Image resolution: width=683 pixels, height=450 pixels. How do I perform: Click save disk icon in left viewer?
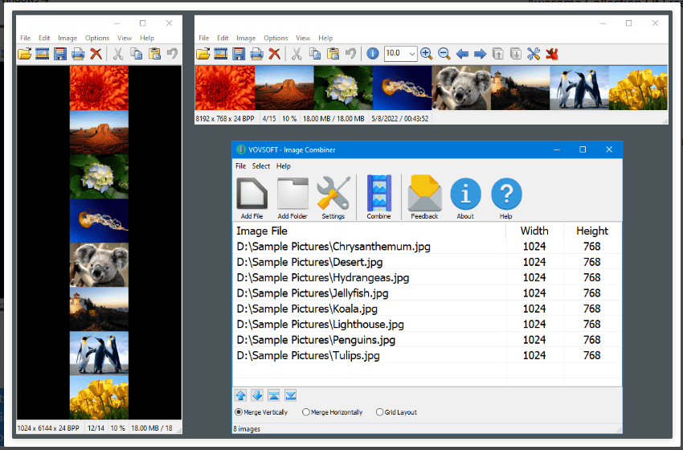(x=60, y=54)
